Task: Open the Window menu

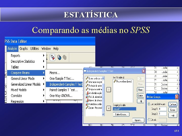Action: pyautogui.click(x=46, y=49)
